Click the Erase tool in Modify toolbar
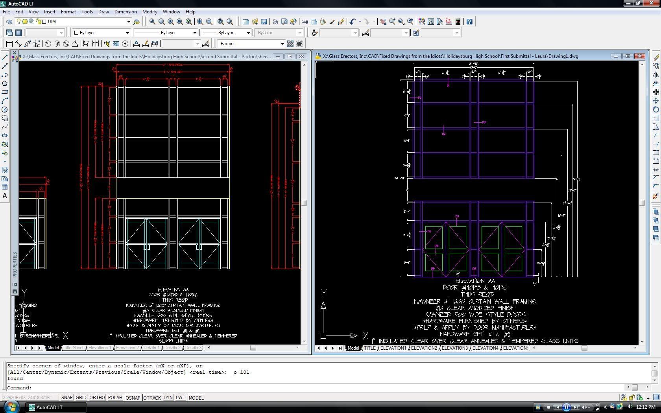The image size is (661, 413). [x=656, y=57]
